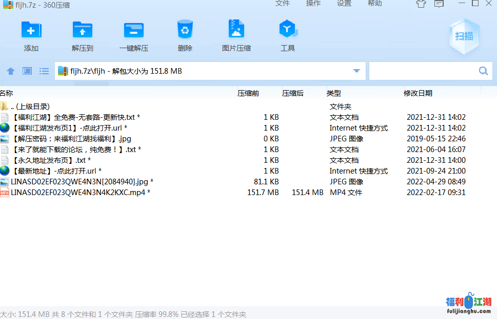Screen dimensions: 497x319
Task: Click in the search input field
Action: click(x=422, y=71)
